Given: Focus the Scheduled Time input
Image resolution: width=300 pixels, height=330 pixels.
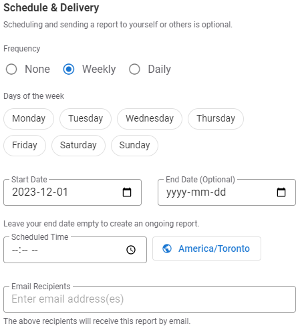Looking at the screenshot, I should point(75,250).
